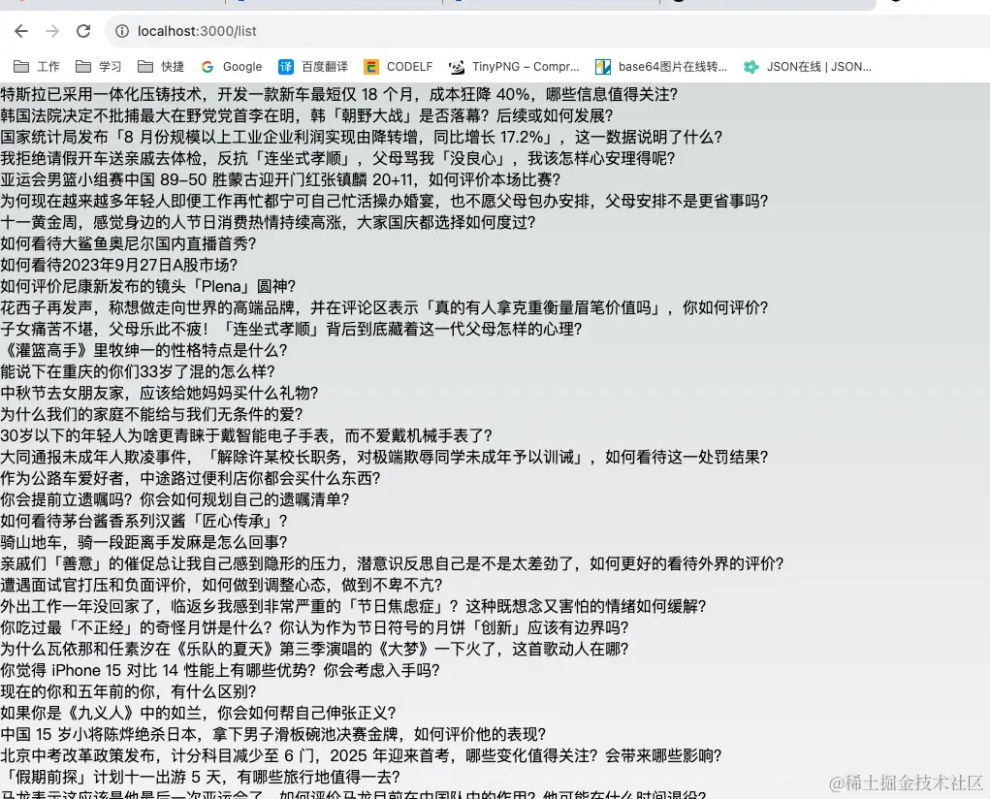
Task: Click the row about 尼康新发布的镜头 Plena
Action: coord(147,287)
